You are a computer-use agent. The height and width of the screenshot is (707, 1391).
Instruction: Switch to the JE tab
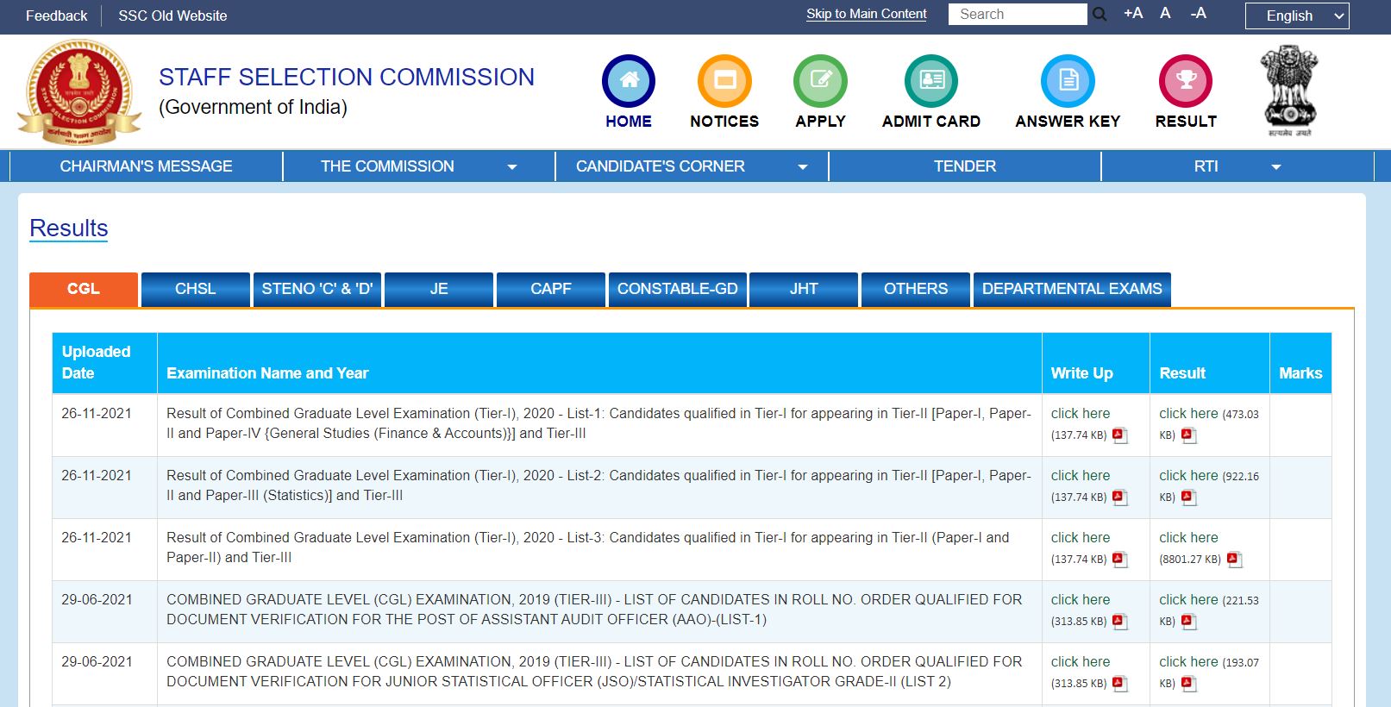click(x=439, y=289)
